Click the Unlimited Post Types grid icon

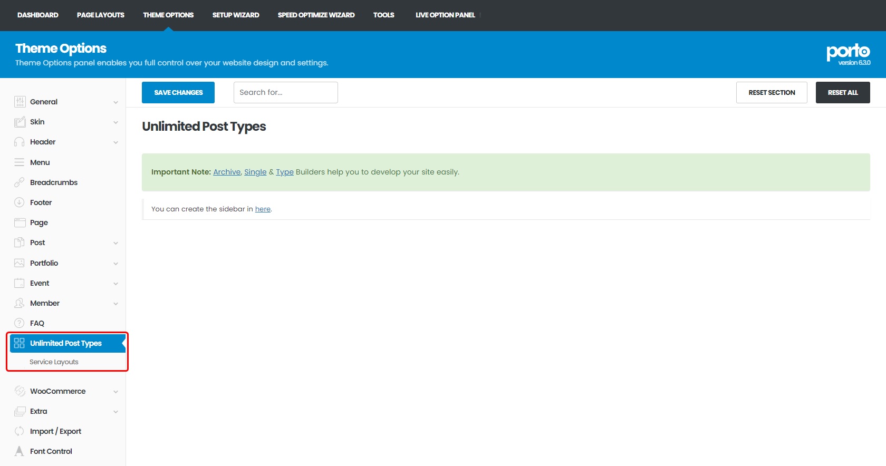coord(20,343)
